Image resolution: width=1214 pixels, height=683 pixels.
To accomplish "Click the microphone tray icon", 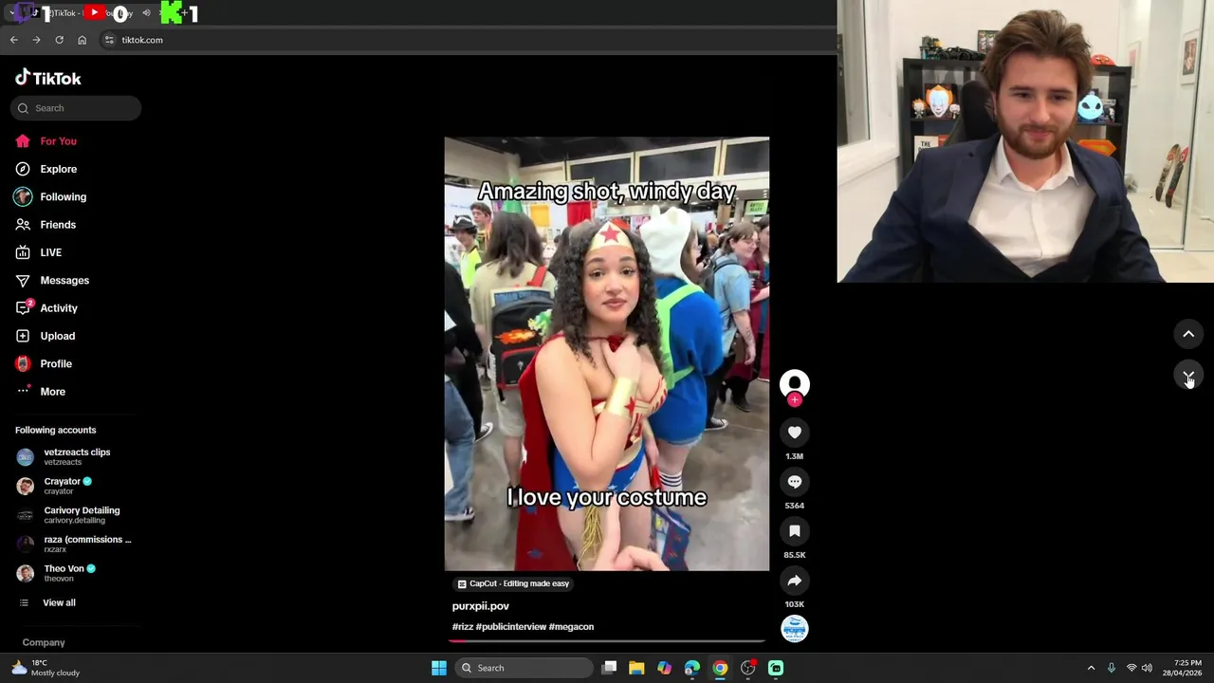I will click(x=1112, y=668).
